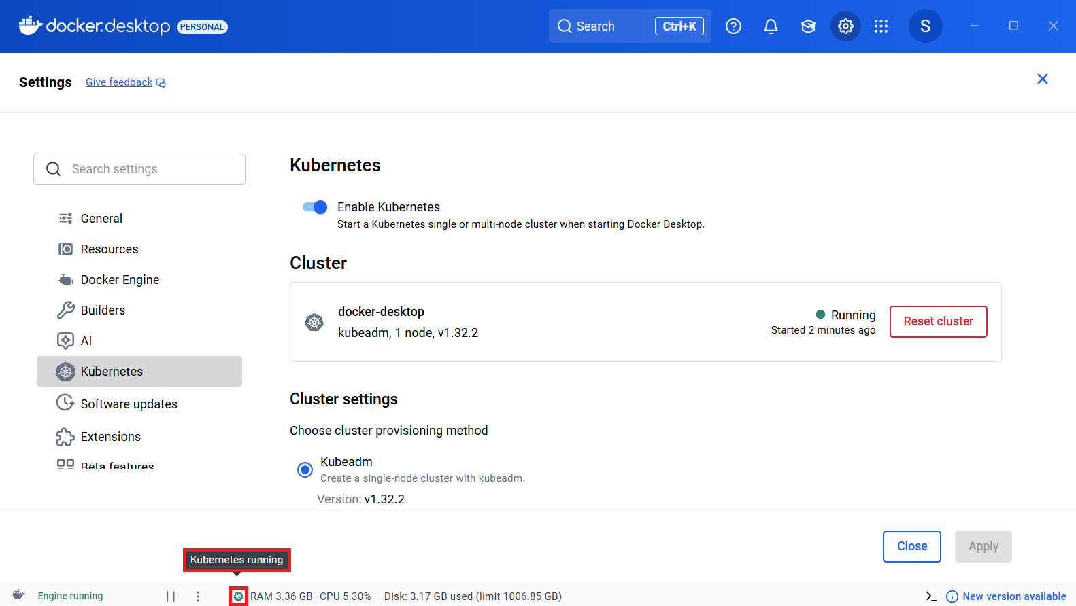Focus the Search settings input field

(139, 169)
